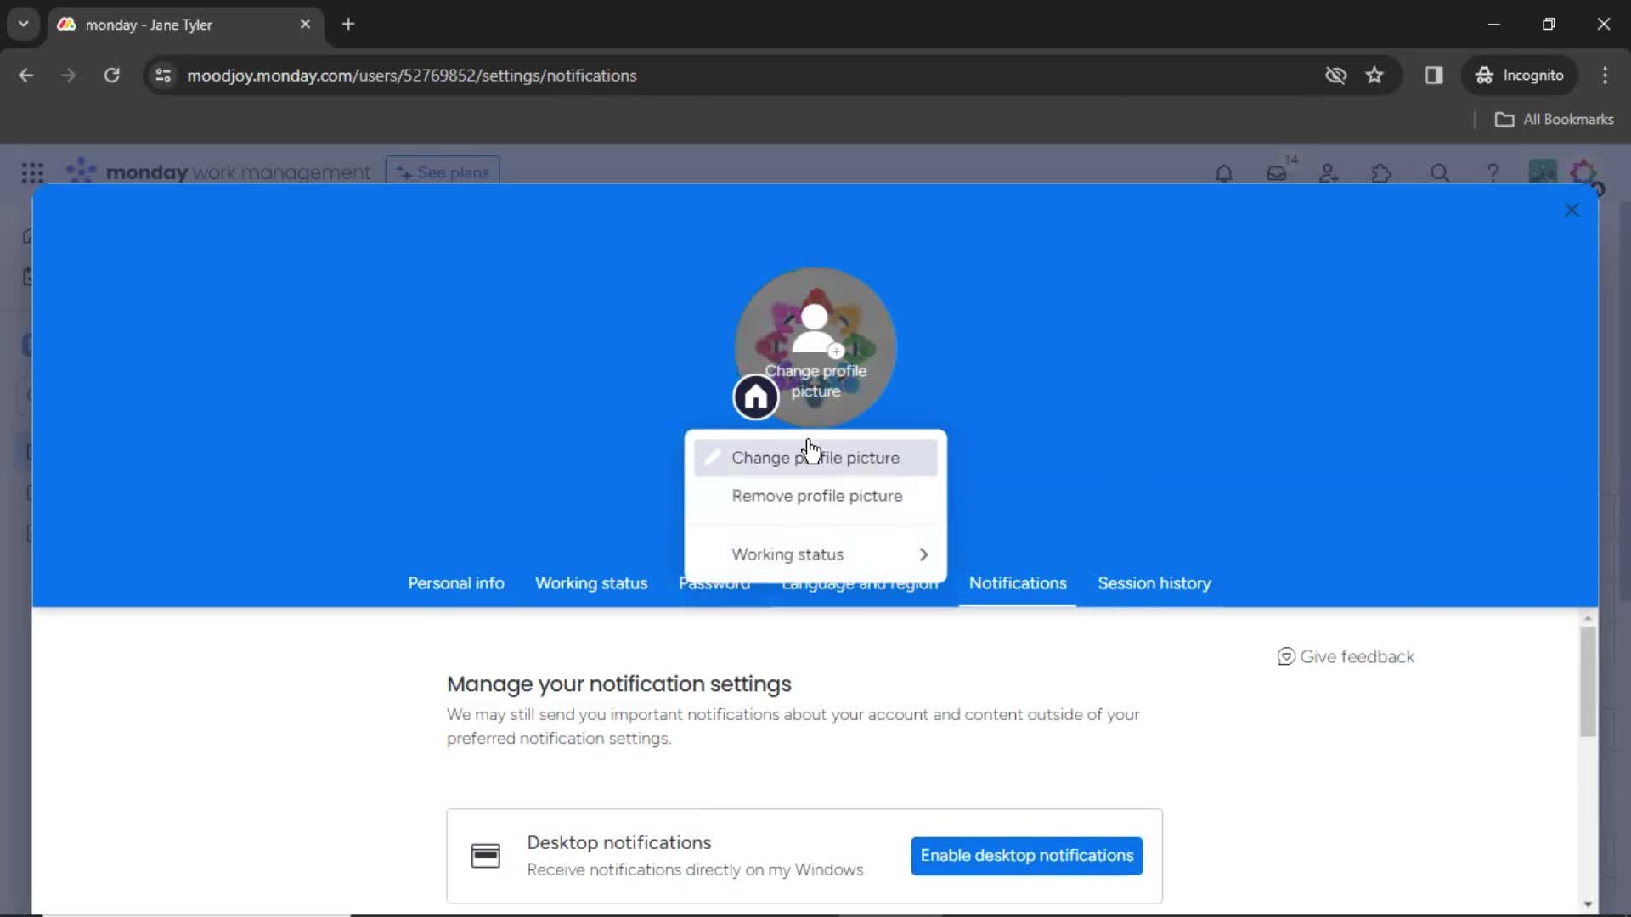Open the apps puzzle piece icon
The width and height of the screenshot is (1631, 917).
coord(1382,173)
